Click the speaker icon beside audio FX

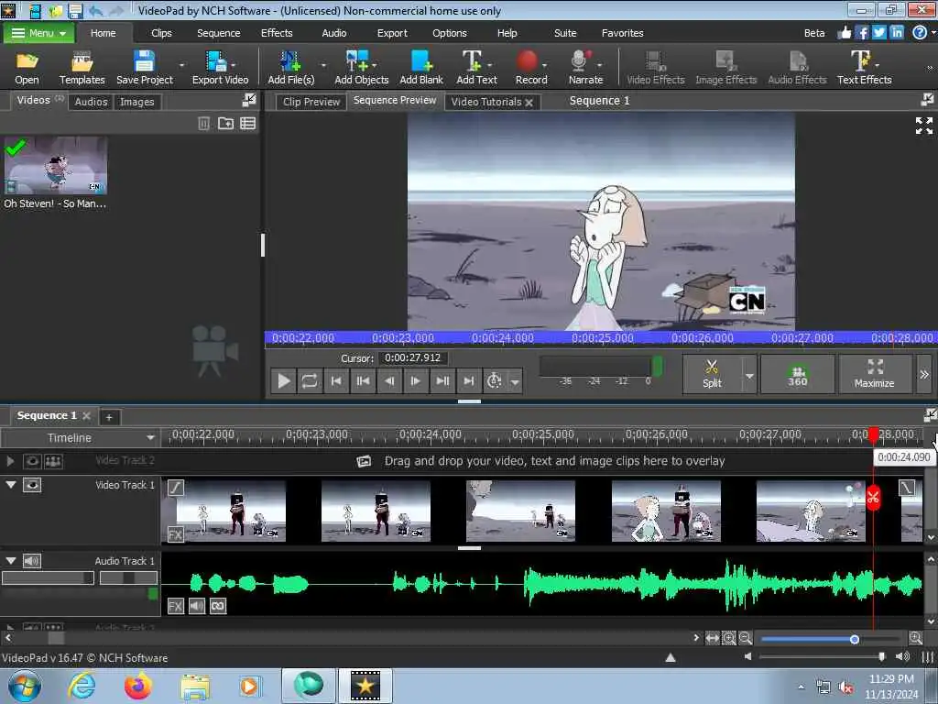coord(197,607)
